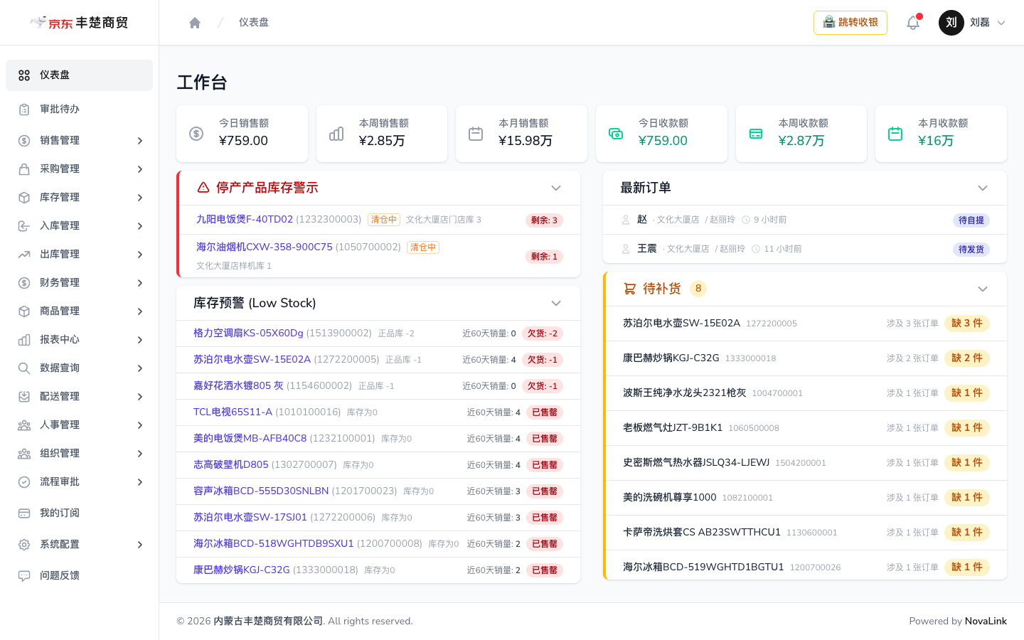Click the home icon in breadcrumb
The height and width of the screenshot is (640, 1024).
click(195, 23)
